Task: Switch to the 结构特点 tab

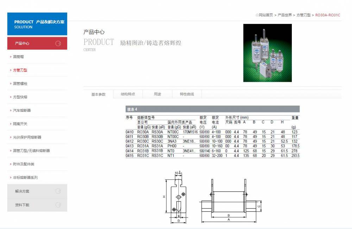Action: pos(128,94)
